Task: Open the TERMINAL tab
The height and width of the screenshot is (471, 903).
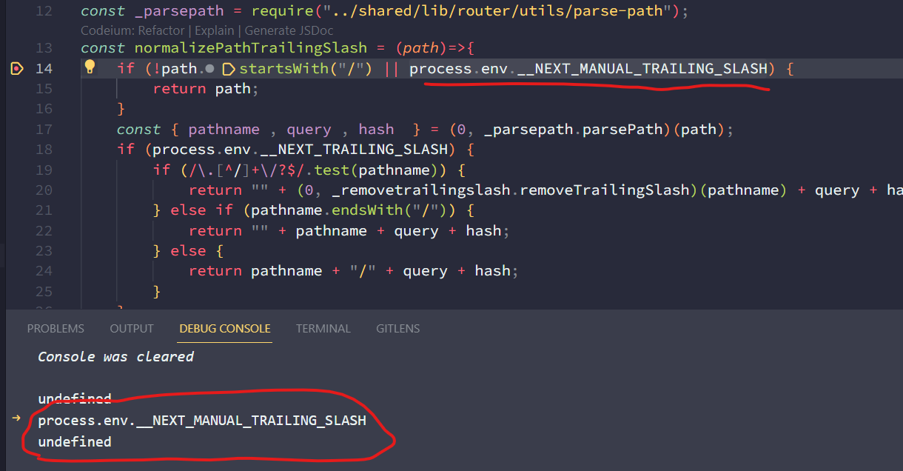Action: [323, 328]
